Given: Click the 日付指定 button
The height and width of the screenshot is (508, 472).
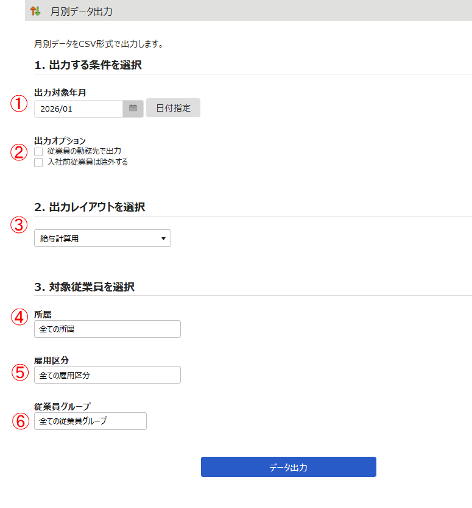Looking at the screenshot, I should click(173, 107).
